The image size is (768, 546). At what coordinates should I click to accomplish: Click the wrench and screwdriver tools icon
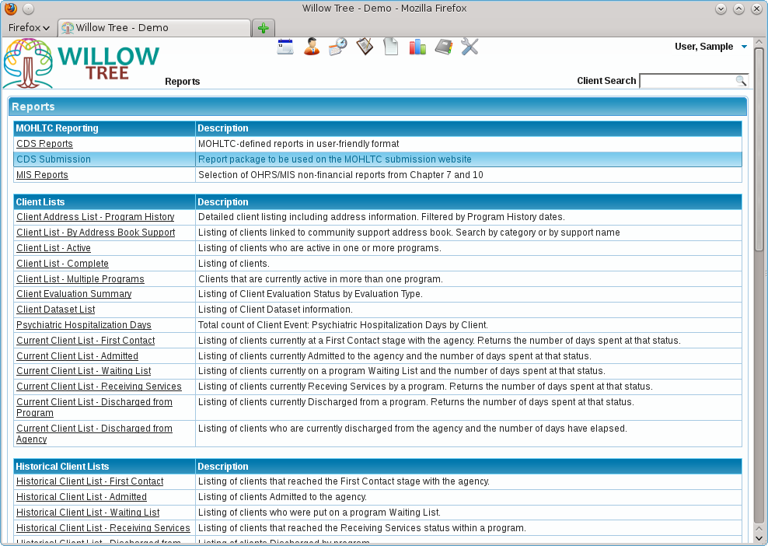pyautogui.click(x=470, y=47)
